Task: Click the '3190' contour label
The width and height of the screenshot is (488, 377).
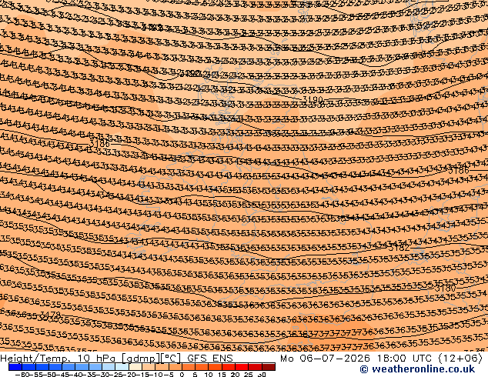Action: coord(313,99)
